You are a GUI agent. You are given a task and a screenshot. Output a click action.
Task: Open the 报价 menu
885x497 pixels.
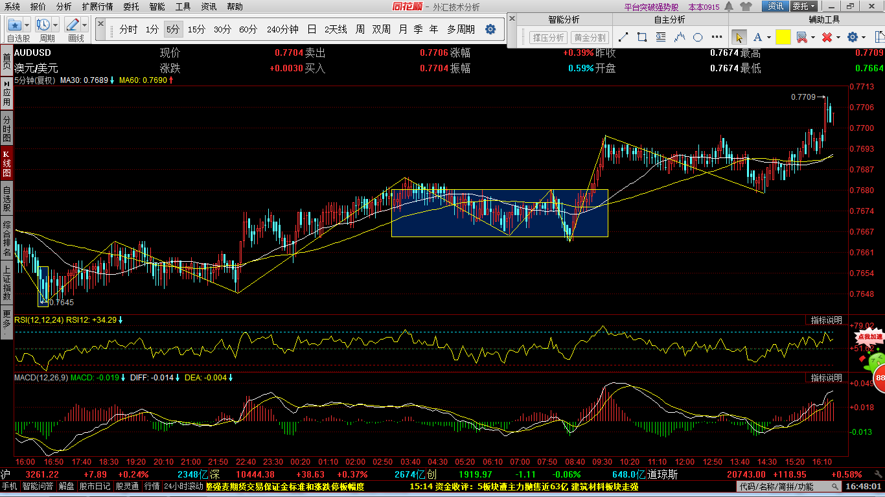click(38, 6)
